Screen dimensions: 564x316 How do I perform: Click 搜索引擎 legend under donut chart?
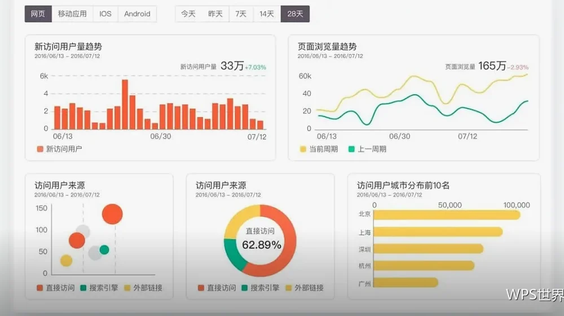point(261,288)
